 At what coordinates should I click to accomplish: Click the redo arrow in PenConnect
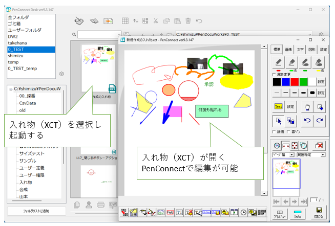[x=320, y=121]
